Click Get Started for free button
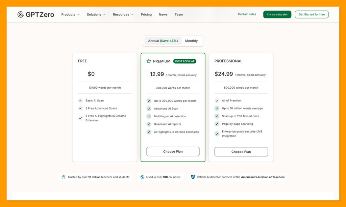 tap(312, 14)
